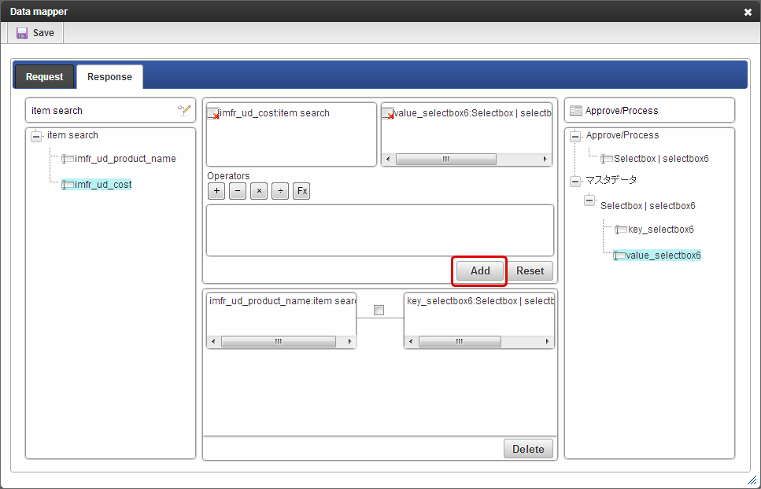Click the Reset button

tap(530, 271)
